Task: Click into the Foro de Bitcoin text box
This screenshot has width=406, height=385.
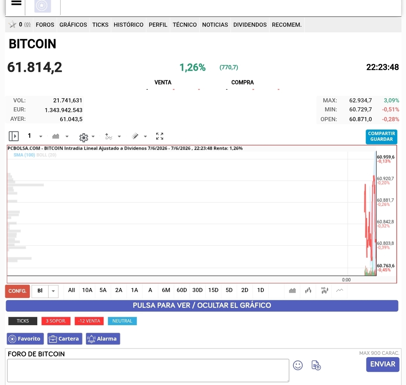Action: pos(148,370)
